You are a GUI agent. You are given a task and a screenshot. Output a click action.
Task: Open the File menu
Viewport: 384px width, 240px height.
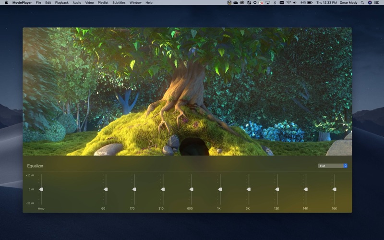tap(38, 3)
